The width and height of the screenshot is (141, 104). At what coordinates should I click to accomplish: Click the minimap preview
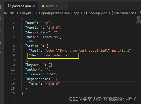139,19
